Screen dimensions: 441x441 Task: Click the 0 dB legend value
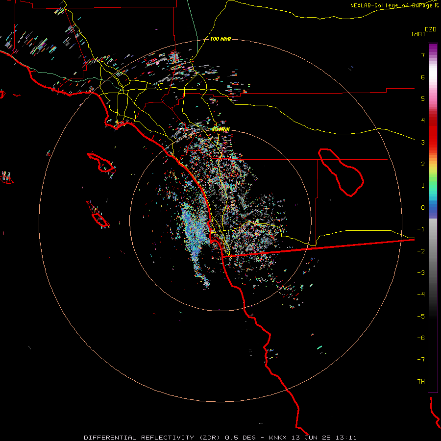pos(423,208)
